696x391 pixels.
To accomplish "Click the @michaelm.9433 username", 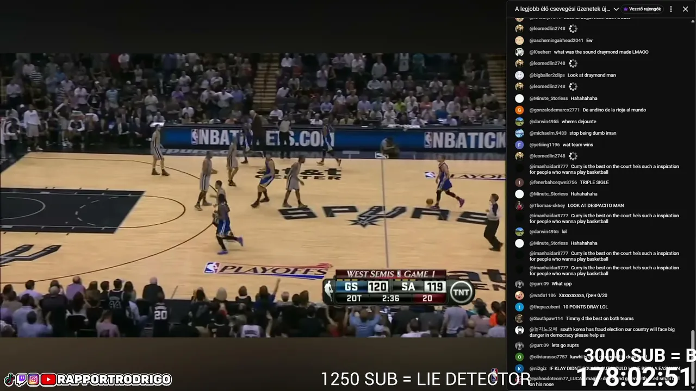I will [x=548, y=133].
